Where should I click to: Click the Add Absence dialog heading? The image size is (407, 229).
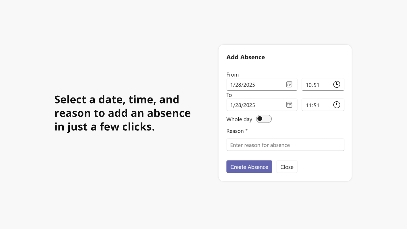coord(246,57)
